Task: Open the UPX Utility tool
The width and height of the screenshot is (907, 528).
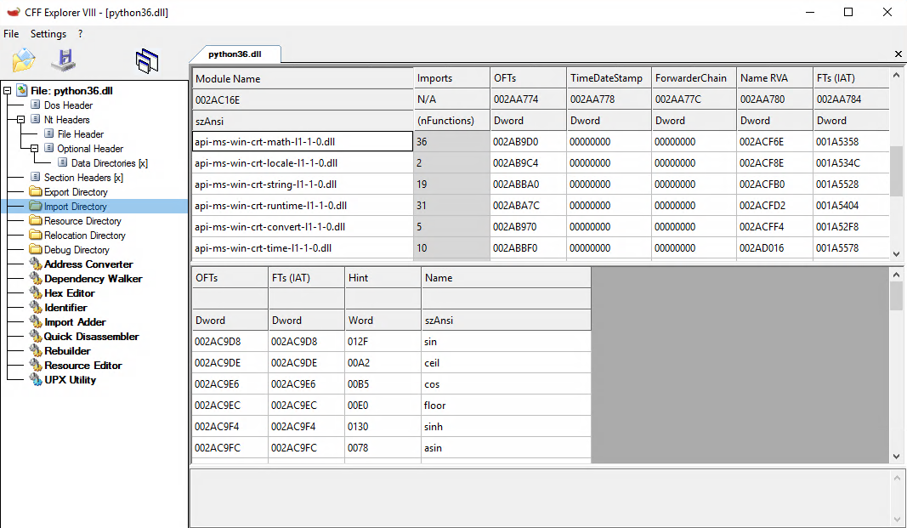Action: coord(70,380)
